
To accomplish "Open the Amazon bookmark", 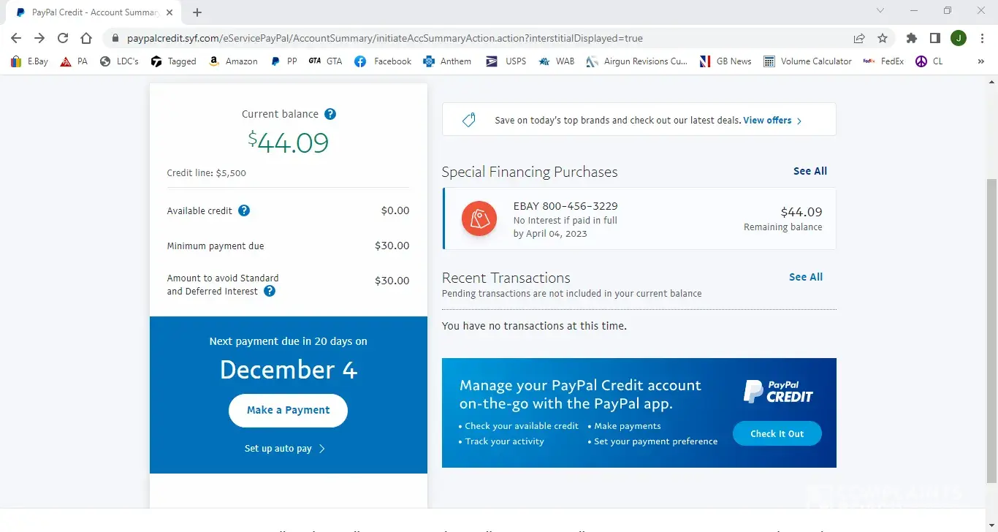I will click(233, 61).
